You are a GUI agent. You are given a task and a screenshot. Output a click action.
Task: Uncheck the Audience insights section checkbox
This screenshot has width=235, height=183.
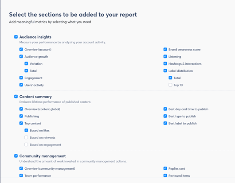point(16,37)
